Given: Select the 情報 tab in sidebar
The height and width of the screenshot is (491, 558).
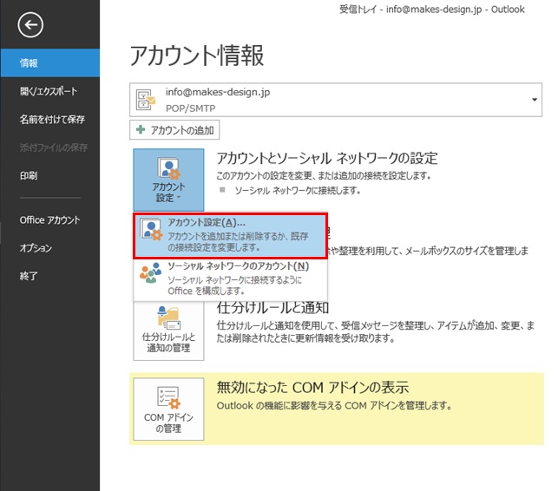Looking at the screenshot, I should pos(49,63).
